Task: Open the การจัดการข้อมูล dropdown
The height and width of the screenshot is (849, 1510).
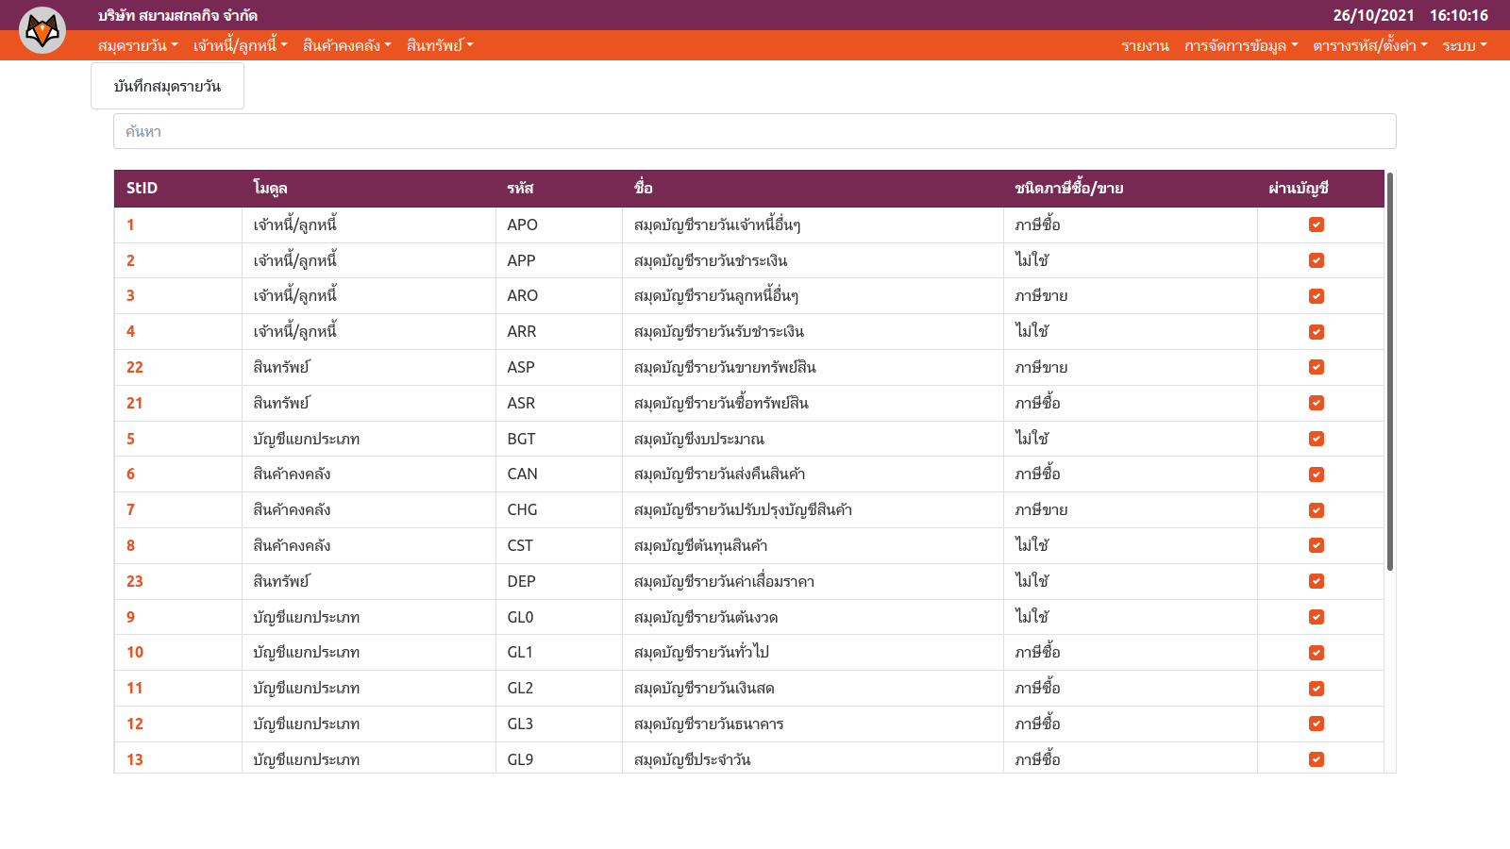Action: pos(1241,45)
